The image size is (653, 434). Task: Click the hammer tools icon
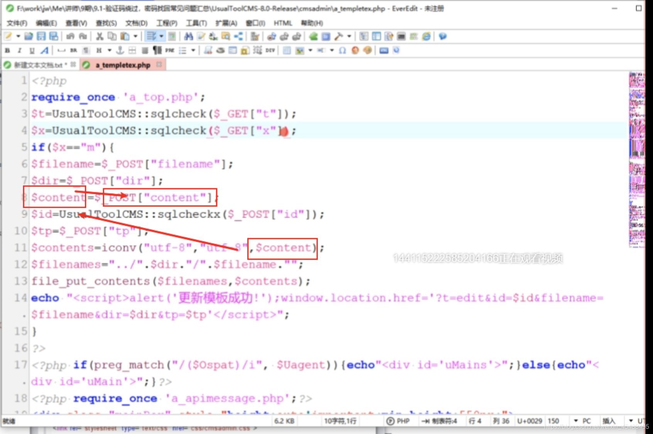pos(338,36)
